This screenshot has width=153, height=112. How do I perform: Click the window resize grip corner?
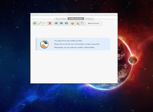pos(117,82)
